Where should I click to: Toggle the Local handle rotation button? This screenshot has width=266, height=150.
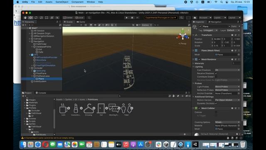click(79, 17)
